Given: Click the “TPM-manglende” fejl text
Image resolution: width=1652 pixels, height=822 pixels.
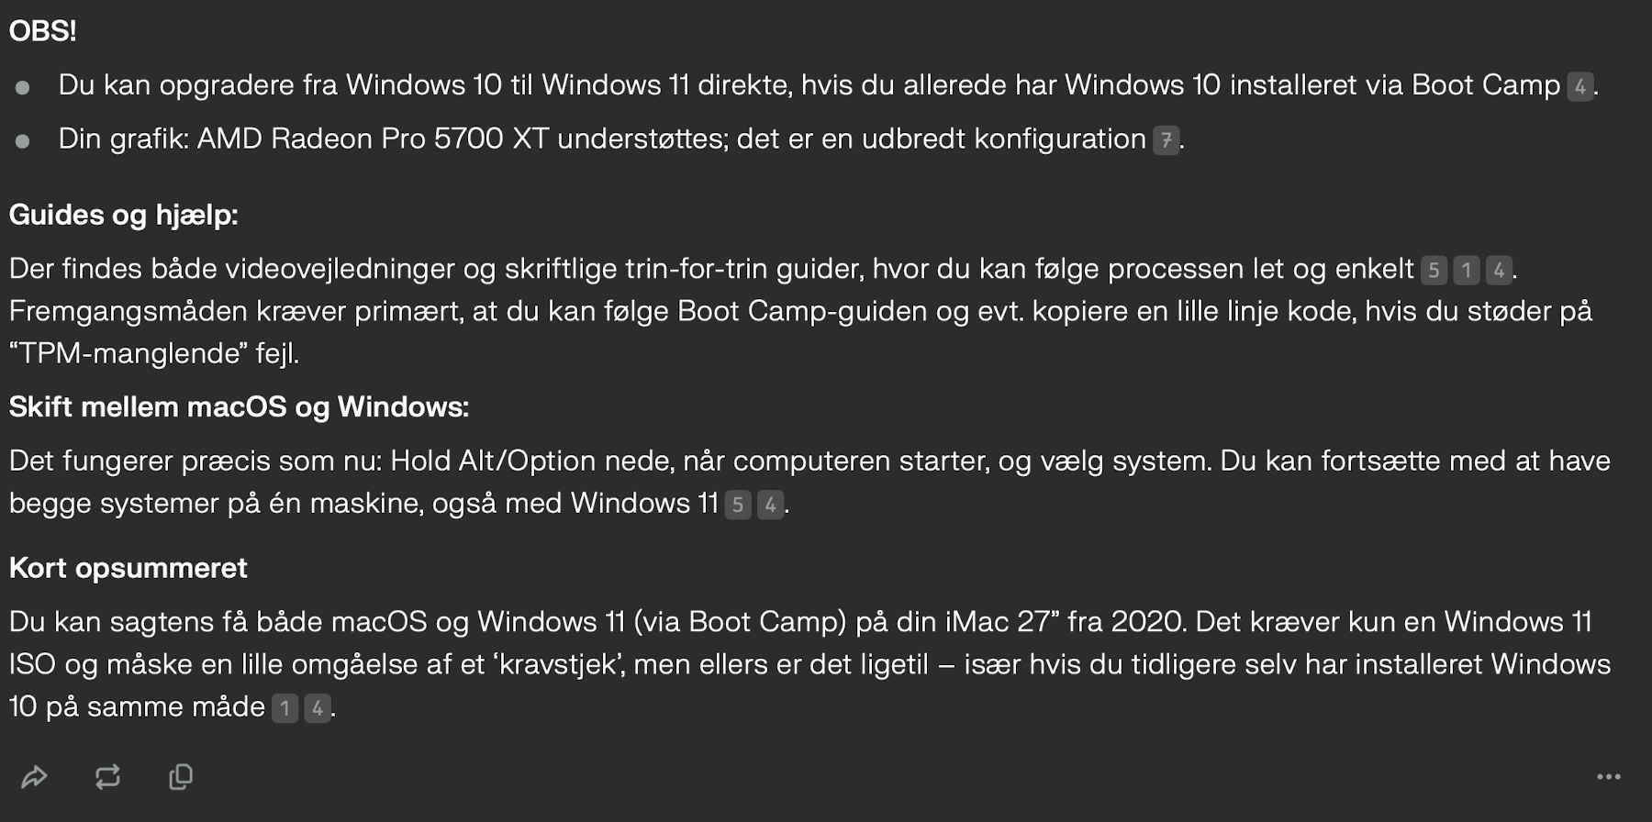Looking at the screenshot, I should [154, 354].
